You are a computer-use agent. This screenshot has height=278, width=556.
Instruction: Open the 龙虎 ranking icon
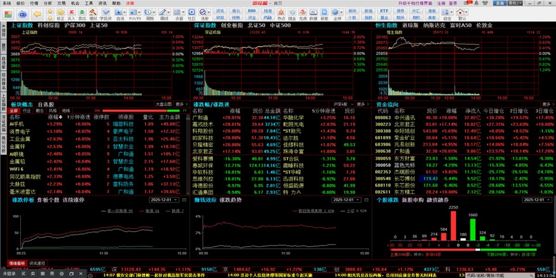303,14
